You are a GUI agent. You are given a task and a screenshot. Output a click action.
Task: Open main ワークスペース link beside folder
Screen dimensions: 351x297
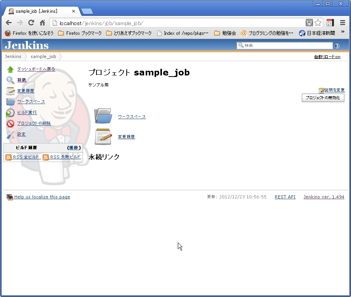tap(132, 117)
